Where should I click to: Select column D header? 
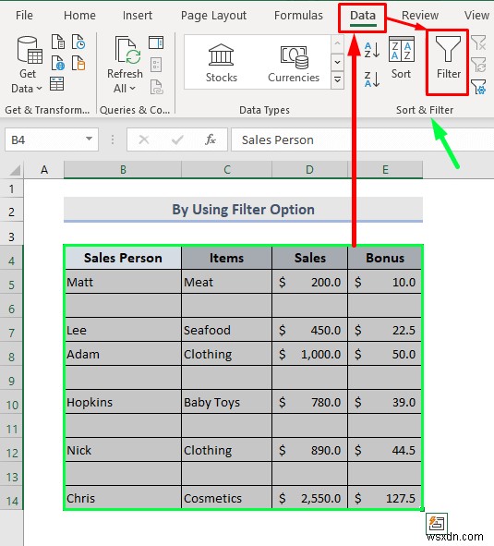point(309,170)
